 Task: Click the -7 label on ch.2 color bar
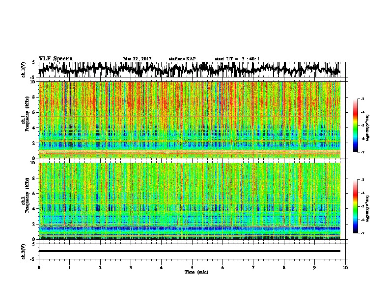[362, 233]
